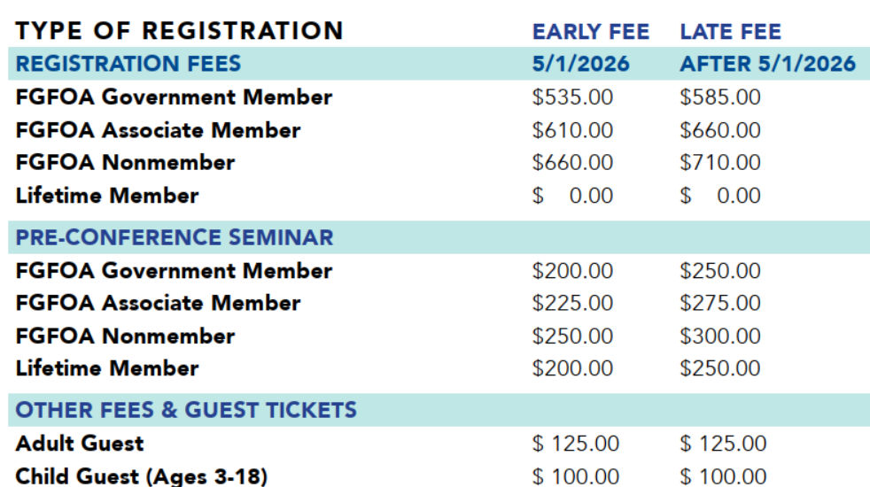Click the $585.00 late registration fee
The image size is (870, 487).
(x=719, y=97)
